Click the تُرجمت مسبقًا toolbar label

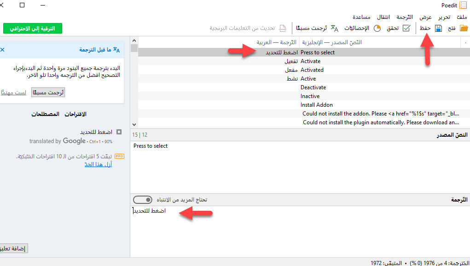[x=312, y=28]
